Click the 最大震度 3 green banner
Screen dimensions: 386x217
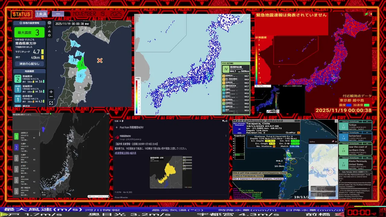(x=30, y=32)
